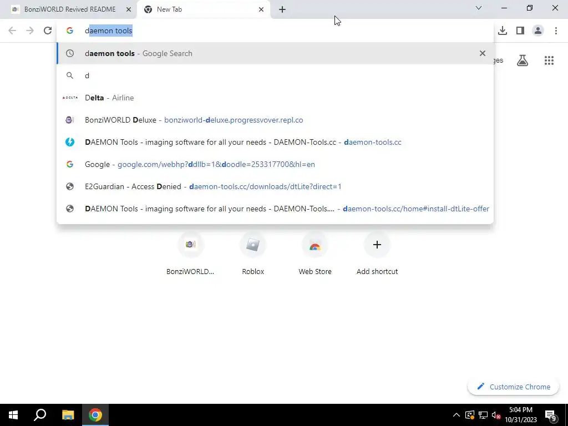Click the taskbar clock showing 5:04 PM
Image resolution: width=568 pixels, height=426 pixels.
point(520,415)
